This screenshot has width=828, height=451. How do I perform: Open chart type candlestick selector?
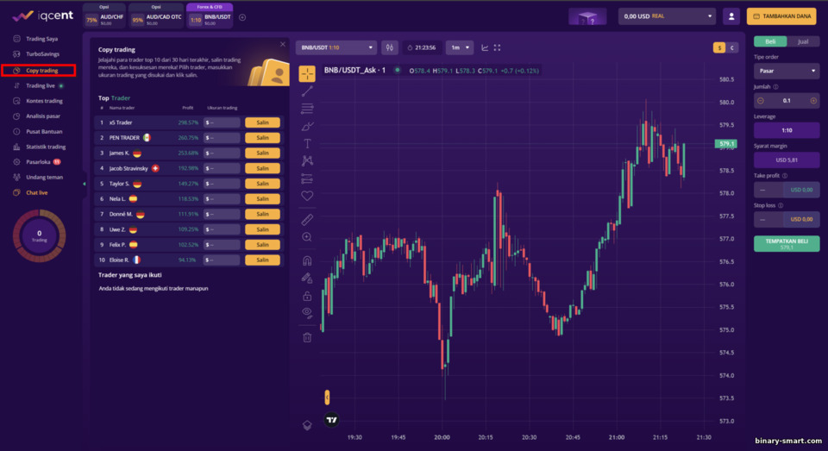389,47
